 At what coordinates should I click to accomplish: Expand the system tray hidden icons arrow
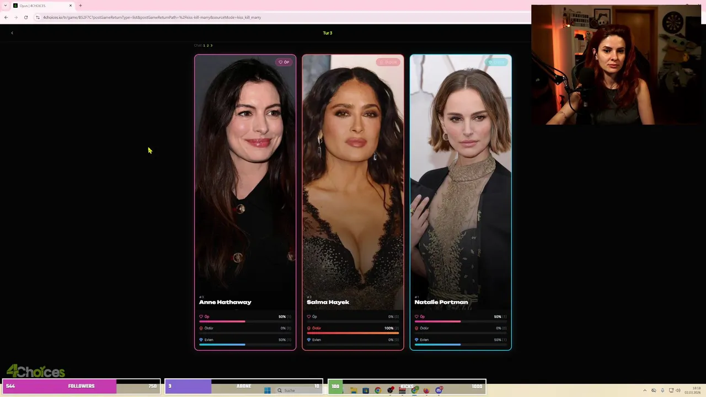(645, 390)
